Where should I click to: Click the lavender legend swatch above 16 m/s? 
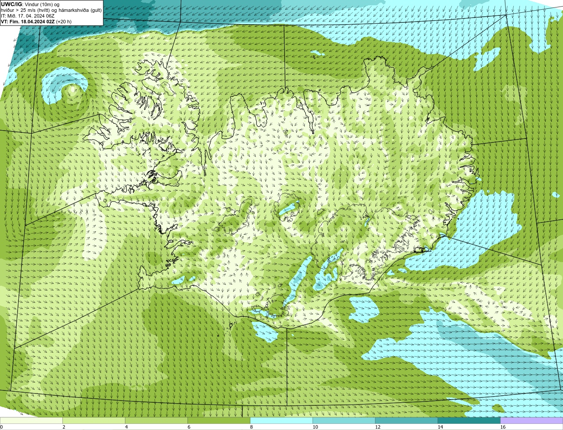coord(532,420)
